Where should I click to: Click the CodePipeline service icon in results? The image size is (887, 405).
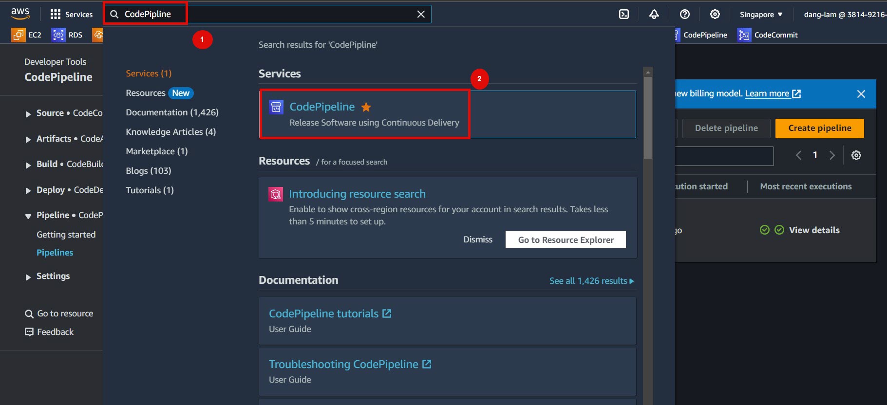point(276,107)
